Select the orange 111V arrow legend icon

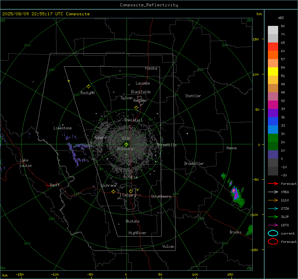pyautogui.click(x=273, y=200)
